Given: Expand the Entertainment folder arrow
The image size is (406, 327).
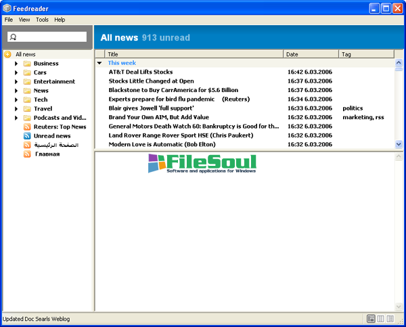Looking at the screenshot, I should pyautogui.click(x=16, y=82).
